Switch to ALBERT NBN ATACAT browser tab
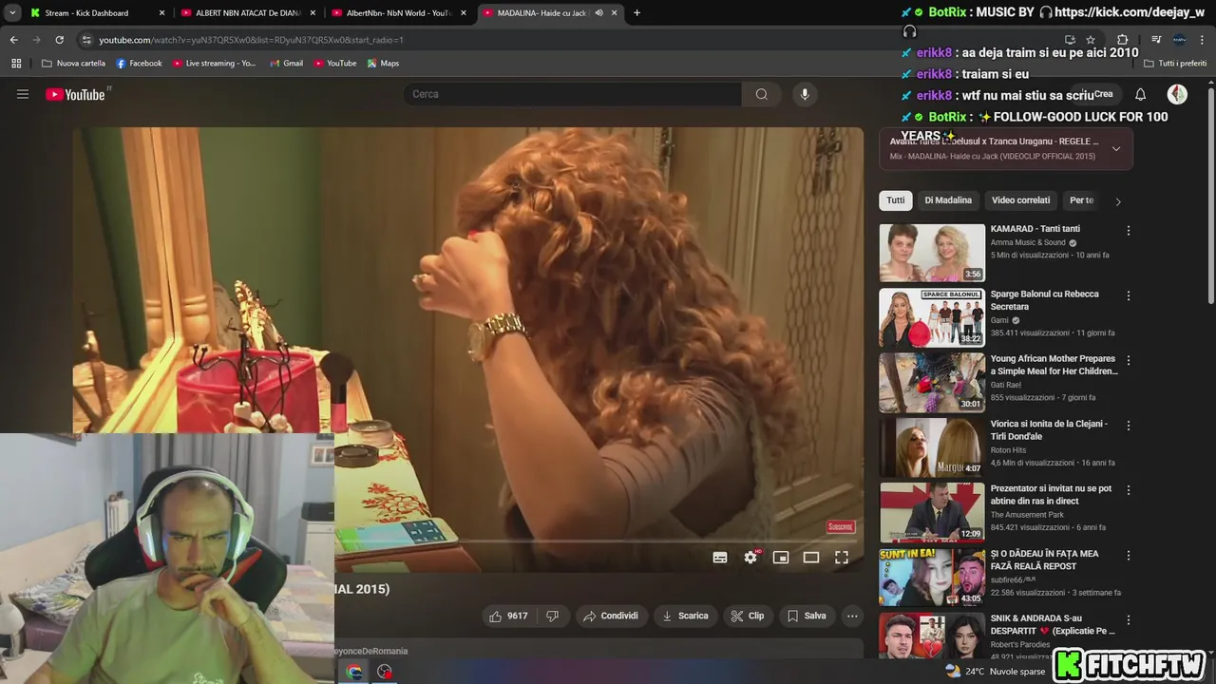Image resolution: width=1216 pixels, height=684 pixels. [x=248, y=13]
